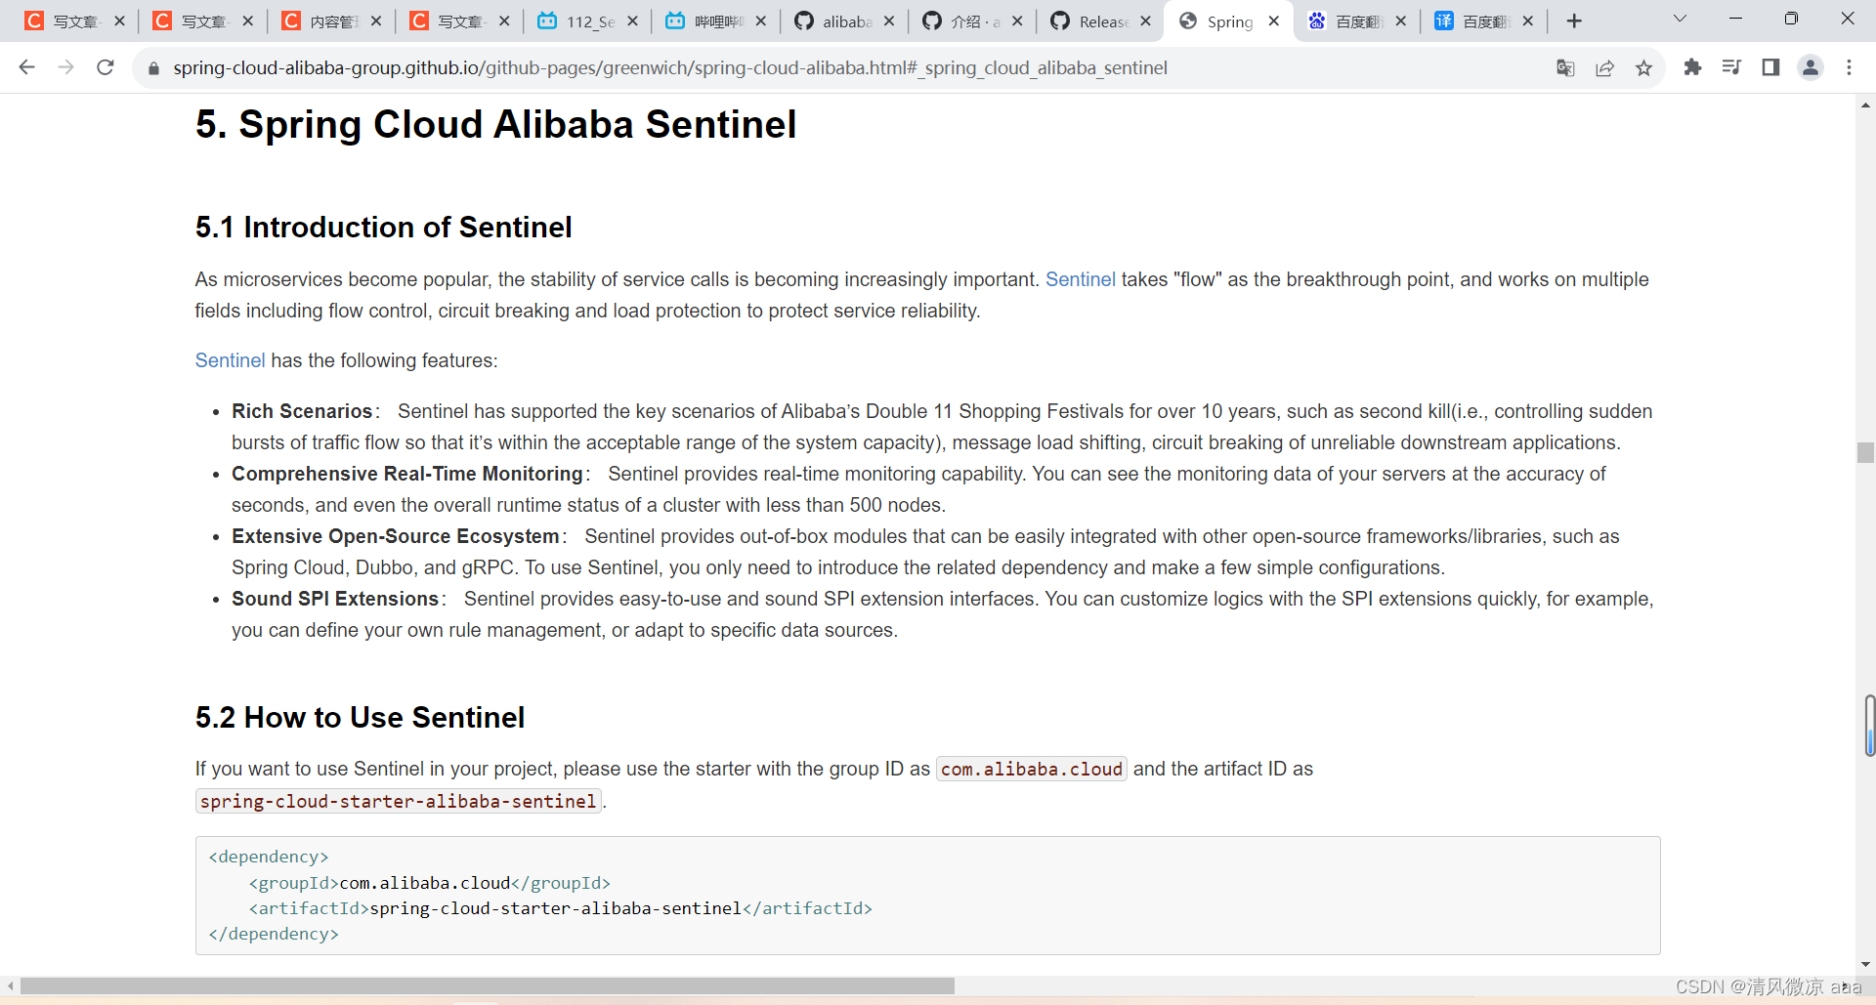The height and width of the screenshot is (1005, 1876).
Task: Click the '5.2 How to Use Sentinel' heading
Action: (360, 717)
